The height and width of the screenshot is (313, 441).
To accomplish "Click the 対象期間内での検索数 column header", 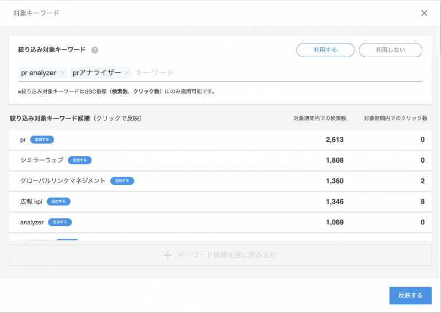I will tap(320, 118).
